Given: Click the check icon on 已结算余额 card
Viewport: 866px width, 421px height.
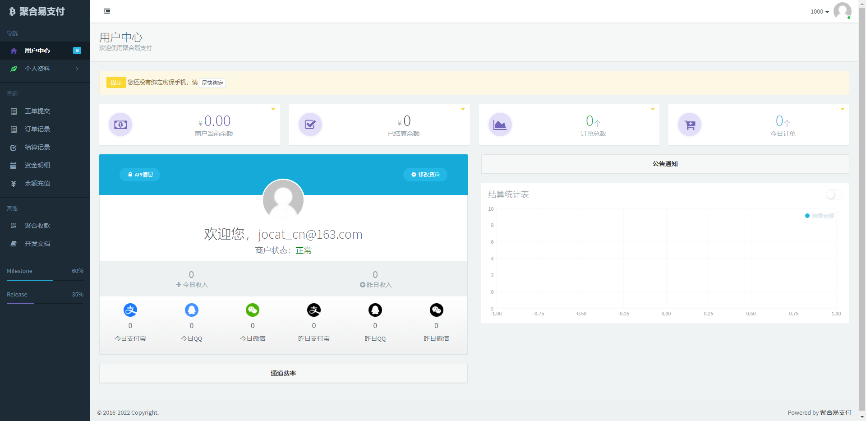Looking at the screenshot, I should [x=310, y=125].
